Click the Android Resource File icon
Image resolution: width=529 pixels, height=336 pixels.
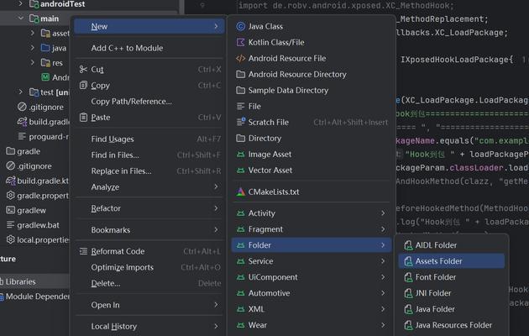[x=240, y=58]
